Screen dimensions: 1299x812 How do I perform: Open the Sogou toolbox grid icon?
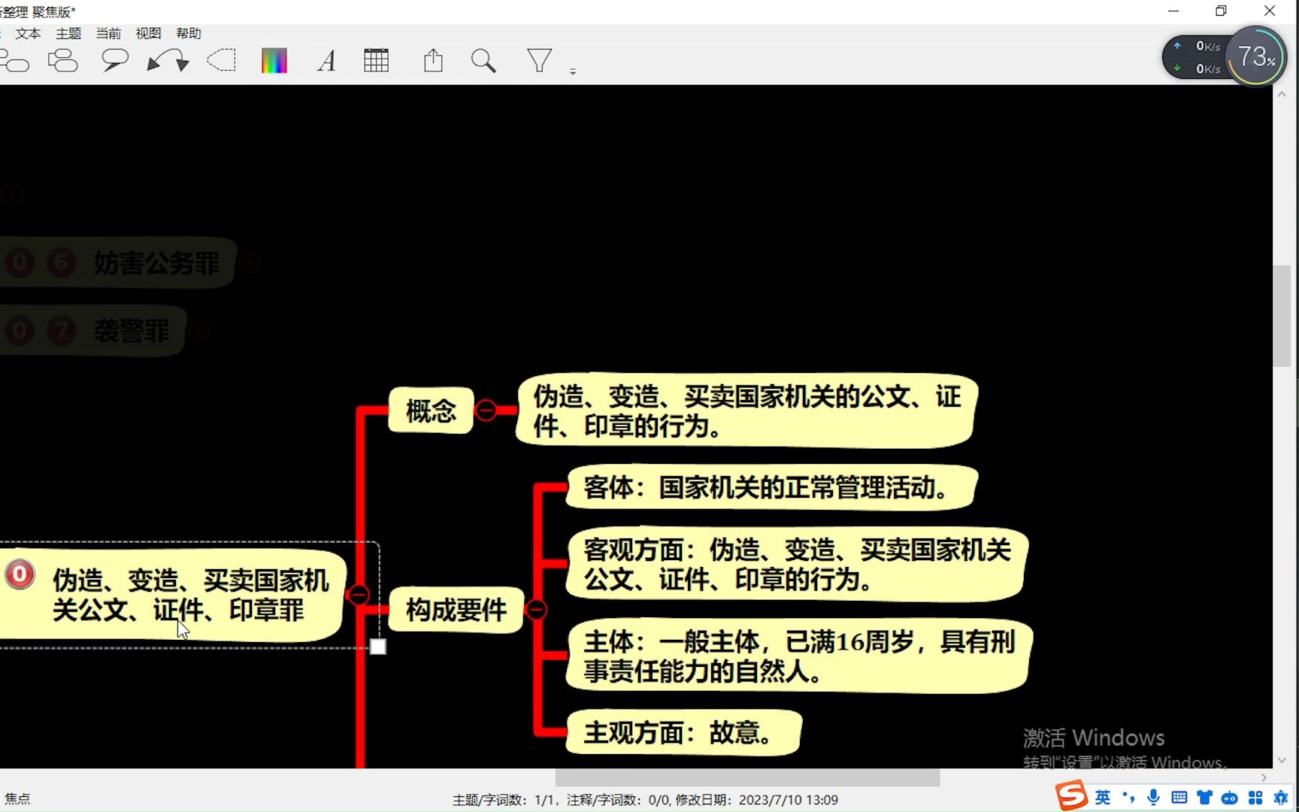click(1255, 798)
